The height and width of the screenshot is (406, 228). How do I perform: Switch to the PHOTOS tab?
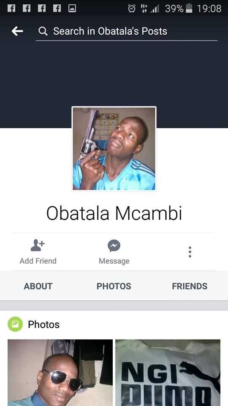tap(114, 286)
